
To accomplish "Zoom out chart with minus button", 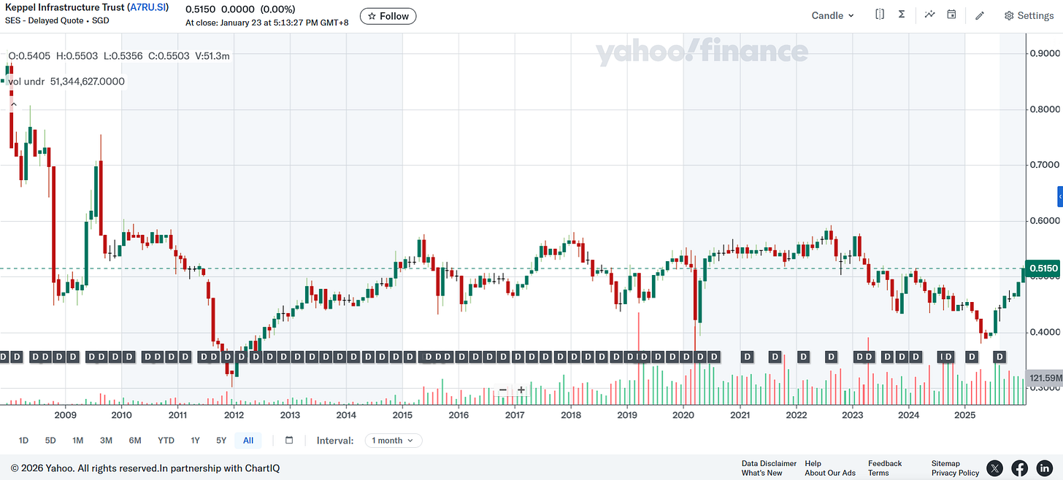I will coord(503,390).
